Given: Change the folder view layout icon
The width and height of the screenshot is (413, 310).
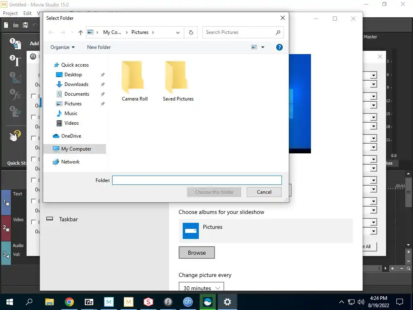Looking at the screenshot, I should (x=254, y=47).
